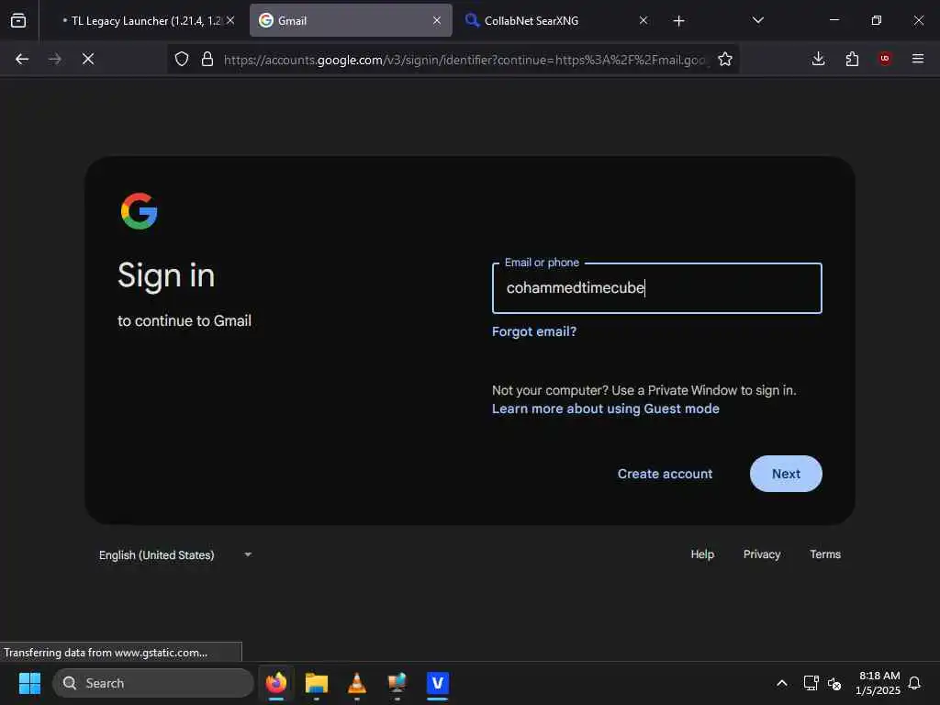
Task: Open the Downloads panel
Action: pyautogui.click(x=818, y=59)
